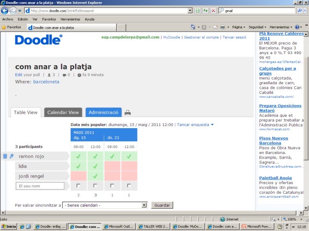Screen dimensions: 309x231
Task: Click the Compatibility View icon beside address bar
Action: [197, 11]
